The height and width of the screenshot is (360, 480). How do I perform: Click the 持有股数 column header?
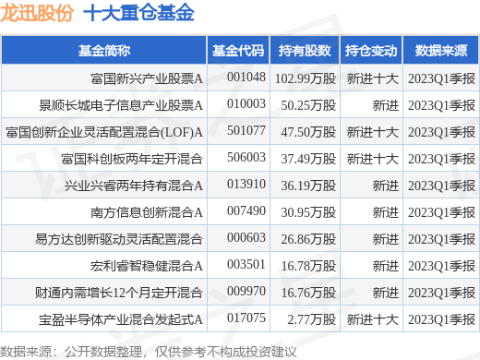click(x=305, y=51)
